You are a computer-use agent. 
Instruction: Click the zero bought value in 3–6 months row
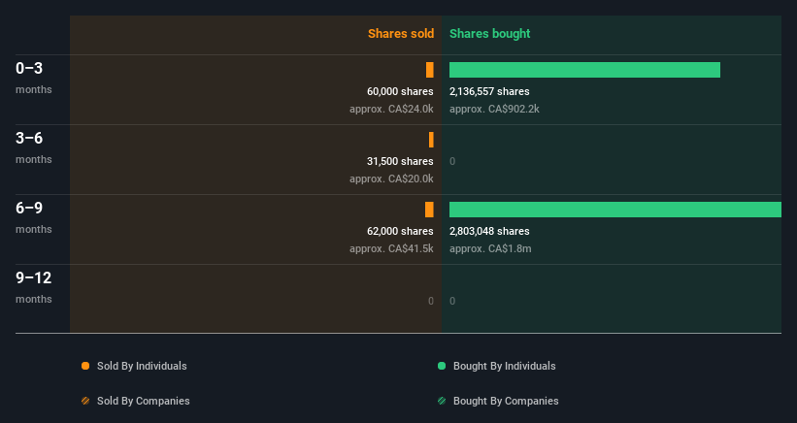452,161
